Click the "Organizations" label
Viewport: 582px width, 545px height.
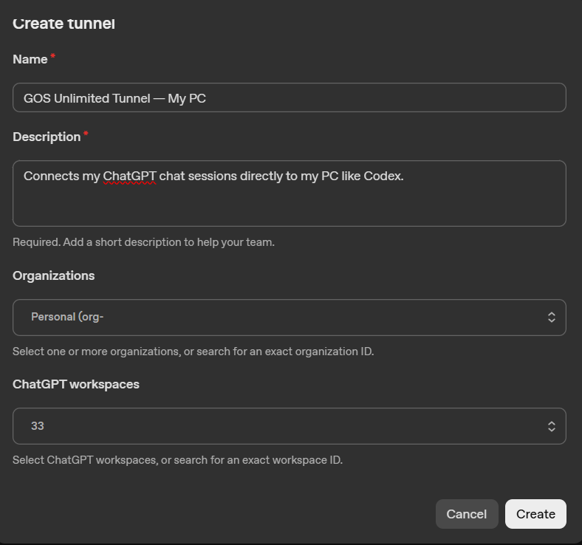[53, 275]
